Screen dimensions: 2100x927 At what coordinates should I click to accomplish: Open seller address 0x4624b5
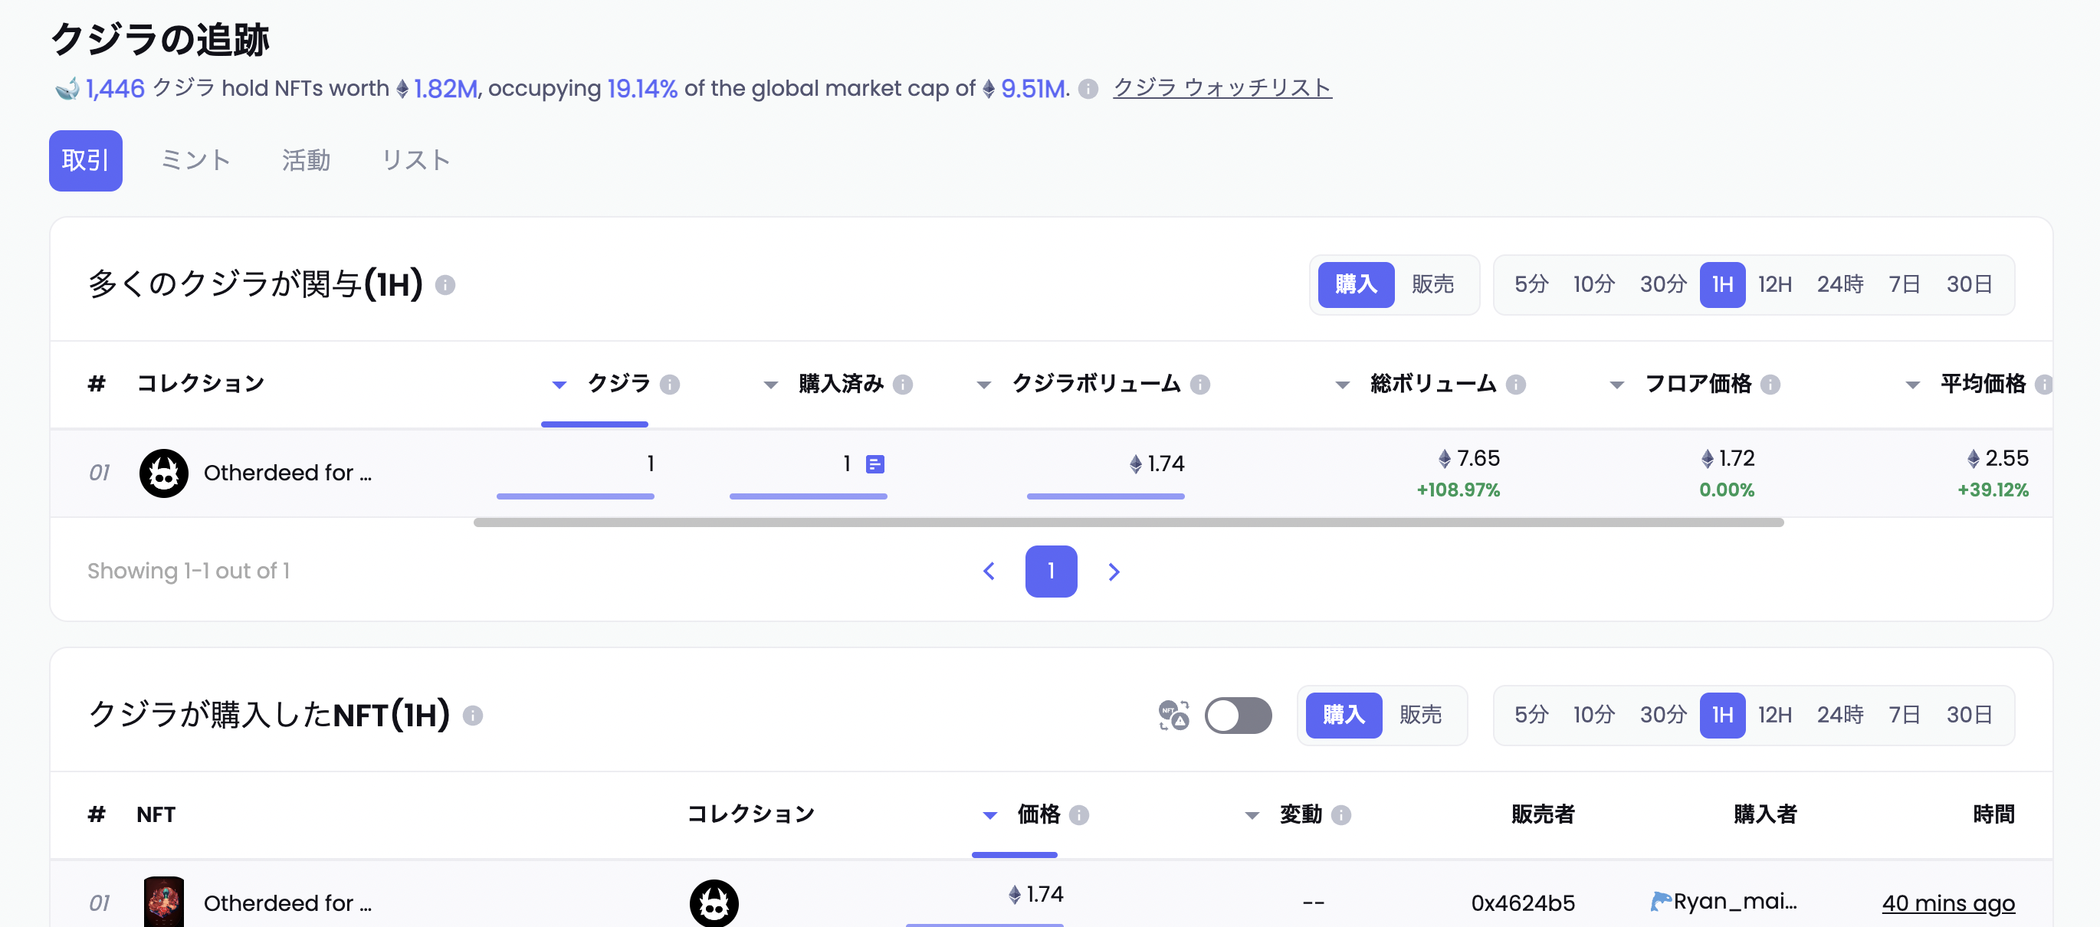point(1523,902)
